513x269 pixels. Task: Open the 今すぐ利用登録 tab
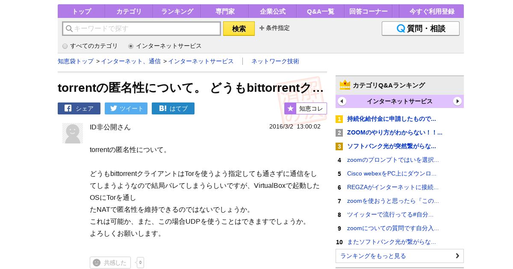[x=432, y=12]
